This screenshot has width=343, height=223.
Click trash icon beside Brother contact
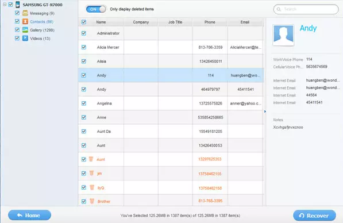pyautogui.click(x=92, y=201)
